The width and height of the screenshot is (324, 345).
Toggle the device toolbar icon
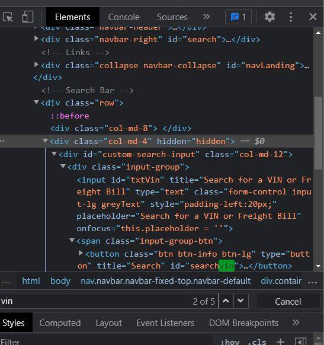click(28, 17)
